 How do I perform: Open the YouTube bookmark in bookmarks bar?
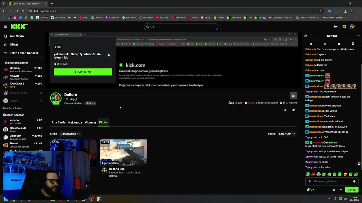pos(162,17)
